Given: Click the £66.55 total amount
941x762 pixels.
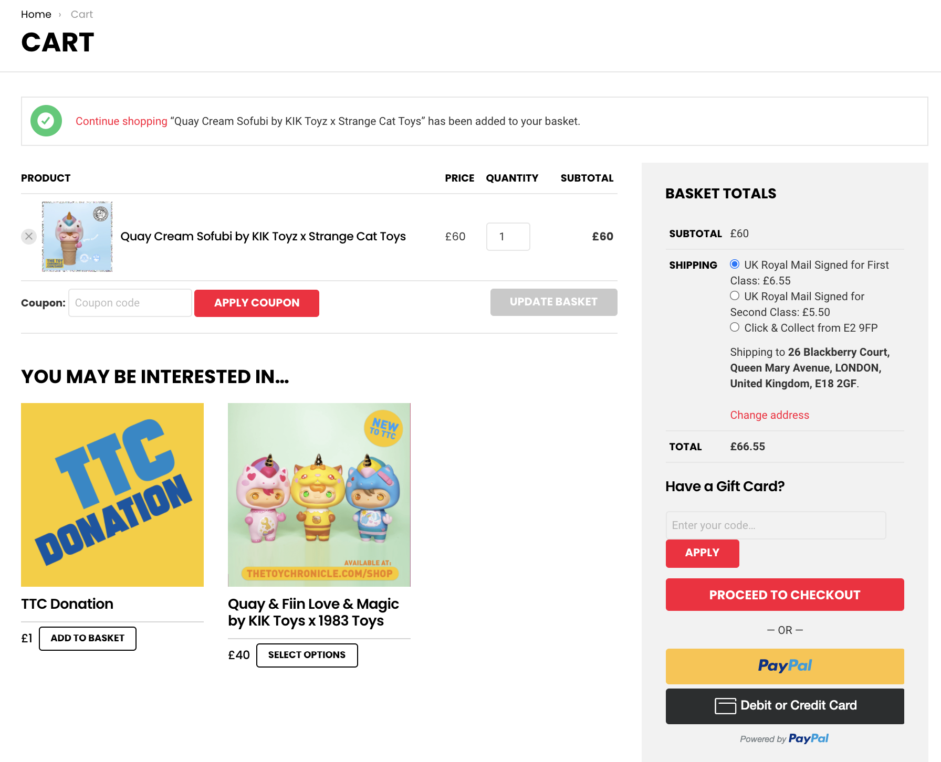Looking at the screenshot, I should tap(747, 447).
